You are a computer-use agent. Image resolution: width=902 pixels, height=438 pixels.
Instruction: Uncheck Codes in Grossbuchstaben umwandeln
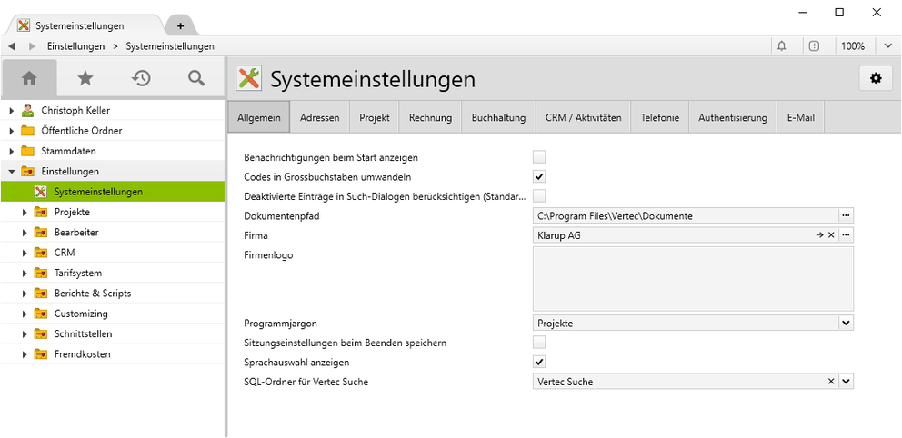click(539, 176)
